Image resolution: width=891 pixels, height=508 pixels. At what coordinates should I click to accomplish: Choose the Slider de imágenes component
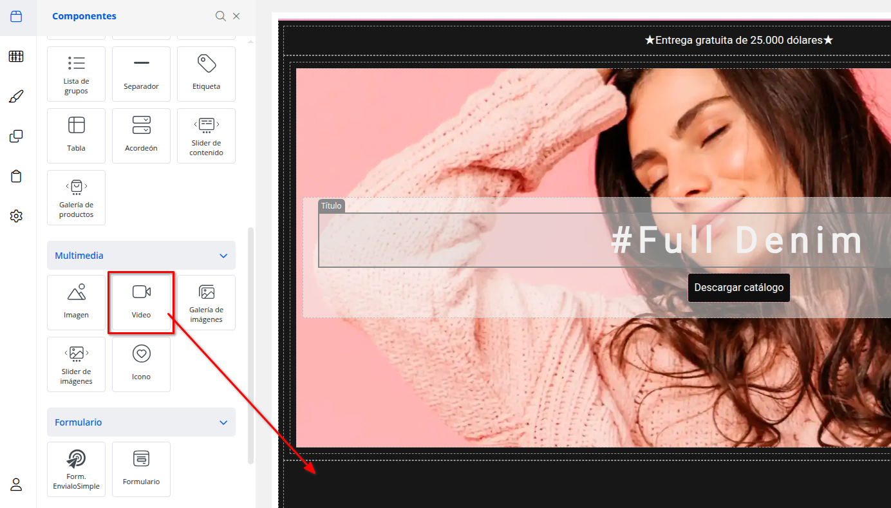76,364
